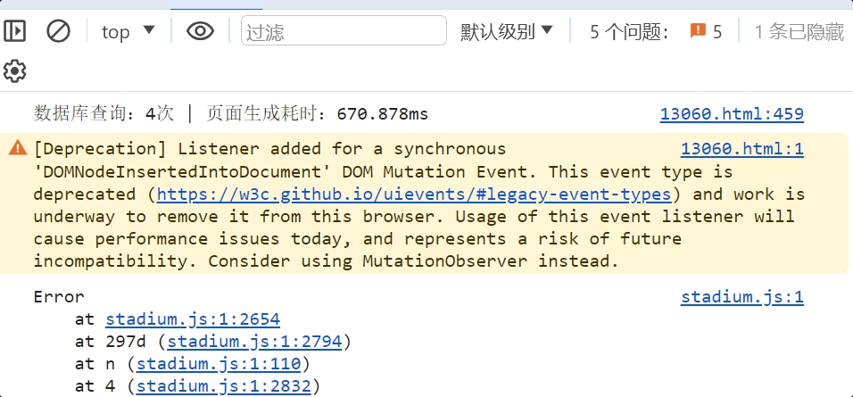The height and width of the screenshot is (397, 853).
Task: Click the live expression eye icon
Action: (x=200, y=31)
